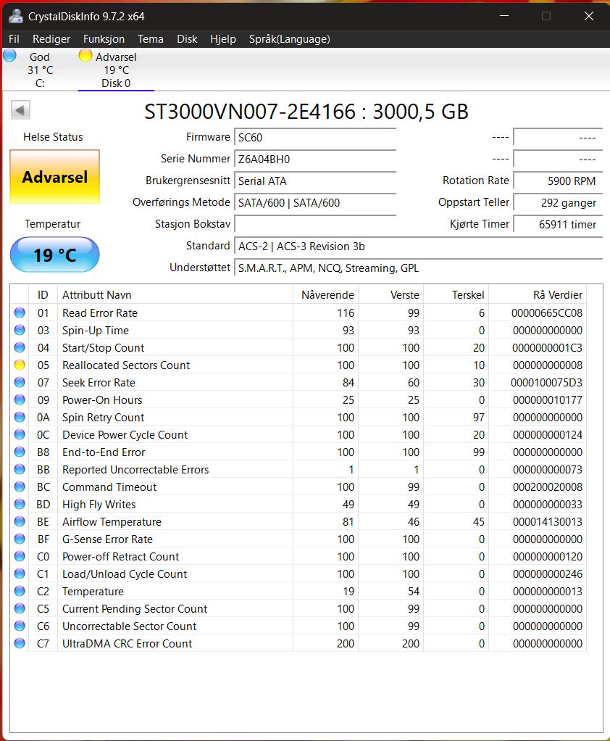Viewport: 610px width, 741px height.
Task: Click the yellow Reallocated Sectors Count status icon
Action: point(20,365)
